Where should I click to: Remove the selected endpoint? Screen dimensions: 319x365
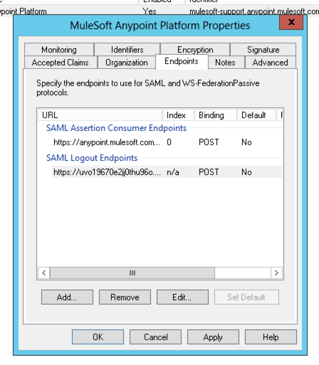pyautogui.click(x=125, y=297)
